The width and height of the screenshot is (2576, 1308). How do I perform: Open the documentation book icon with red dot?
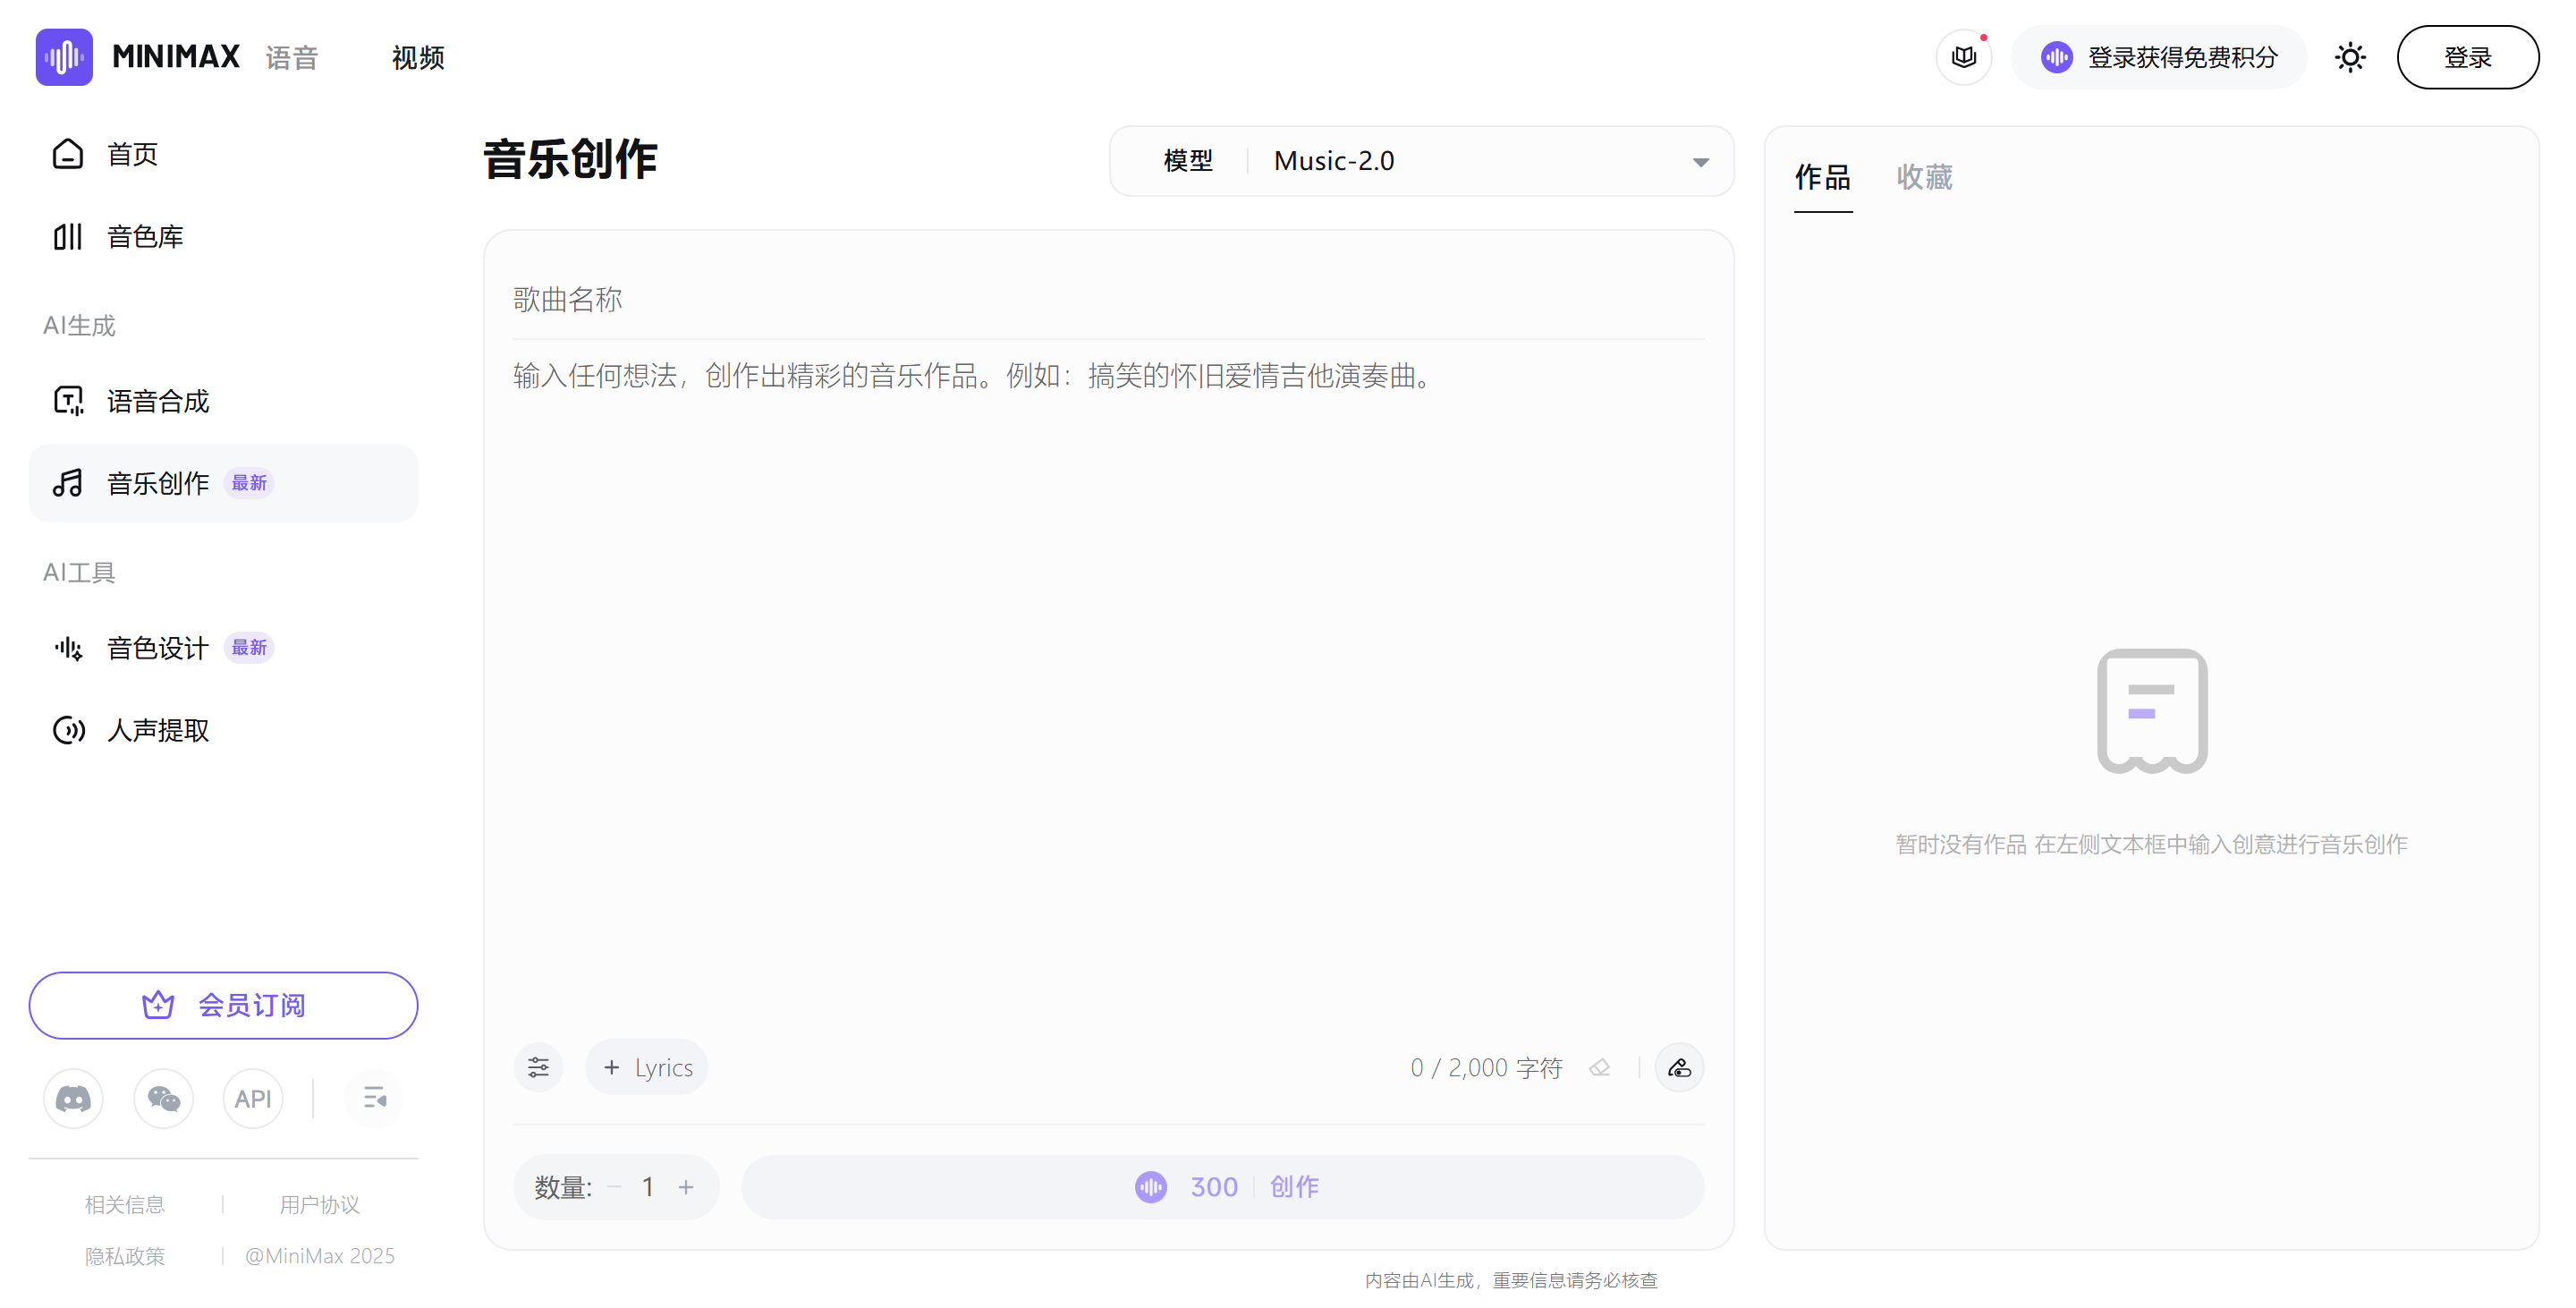click(1963, 57)
